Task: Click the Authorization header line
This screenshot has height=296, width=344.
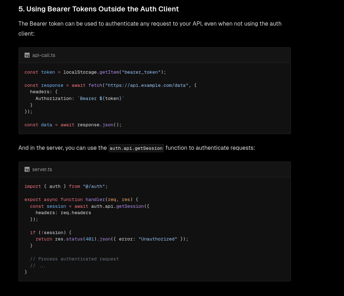Action: click(x=79, y=99)
